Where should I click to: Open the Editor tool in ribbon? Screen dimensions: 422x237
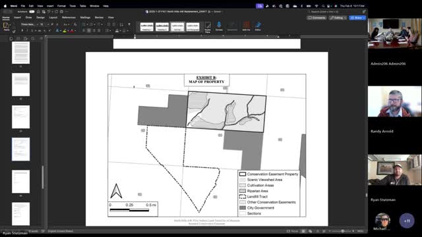point(258,26)
